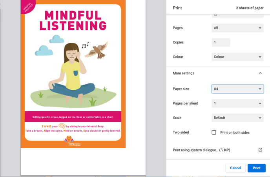Open the Colour dropdown
This screenshot has width=270, height=177.
(237, 57)
